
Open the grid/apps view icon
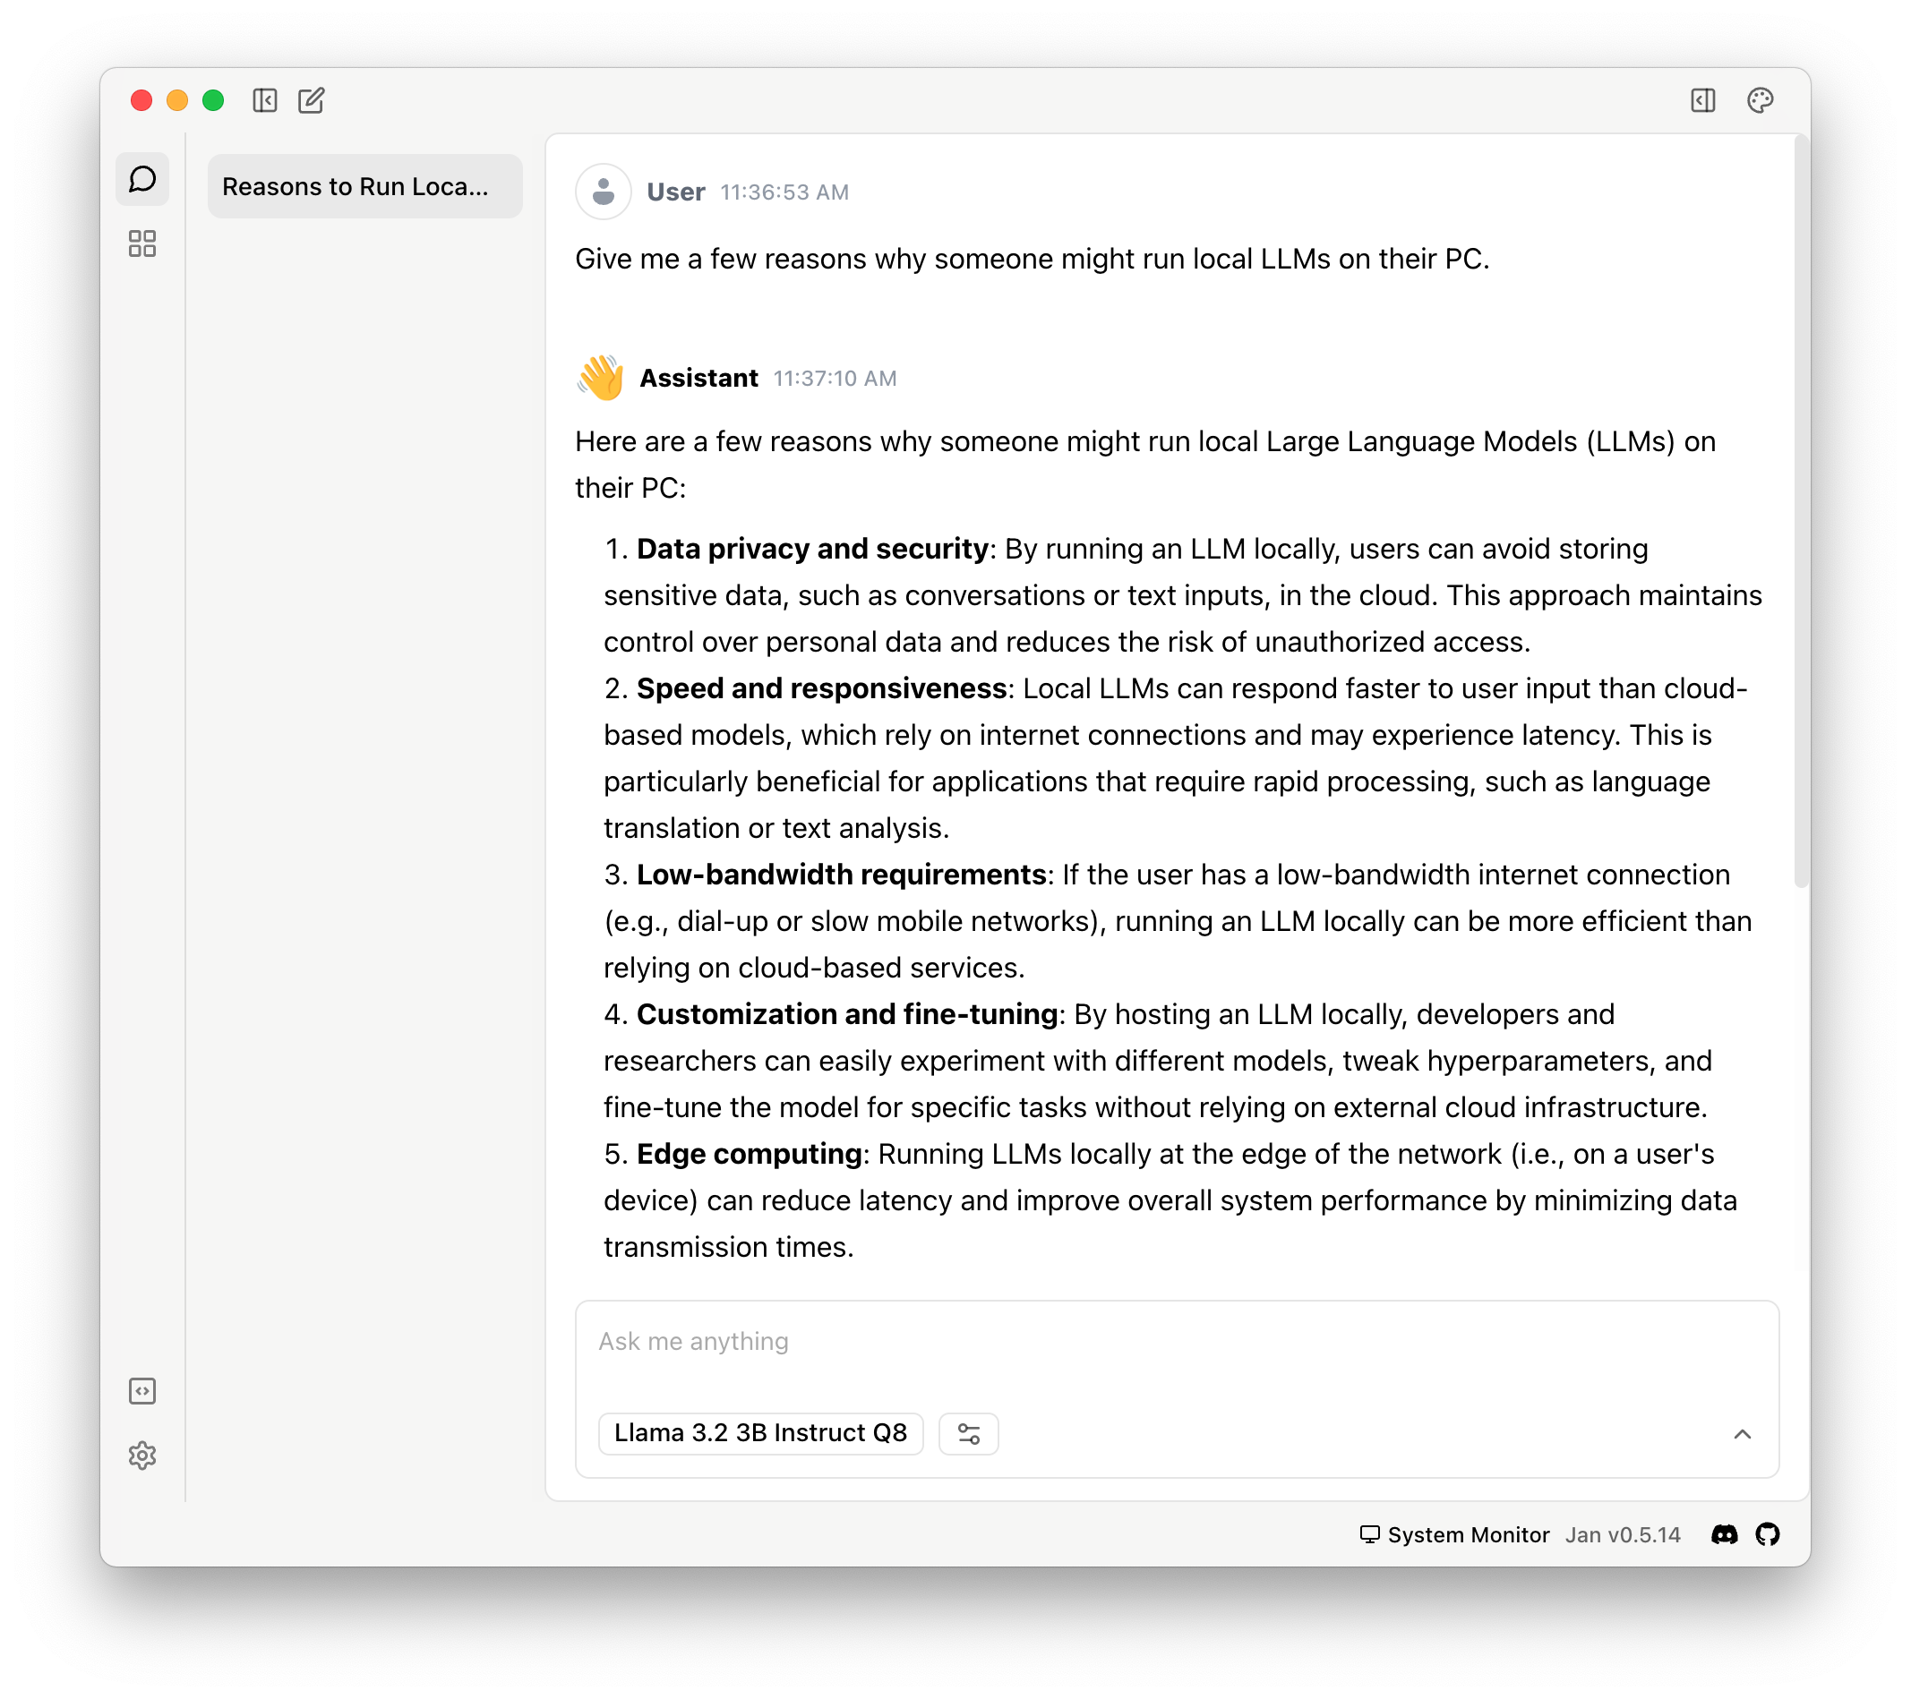pos(142,246)
